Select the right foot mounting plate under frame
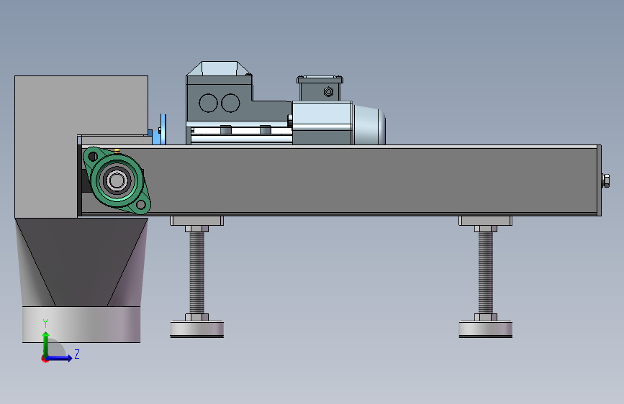Viewport: 624px width, 404px height. tap(486, 221)
